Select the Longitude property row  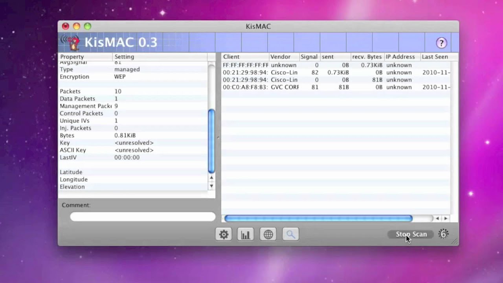133,180
